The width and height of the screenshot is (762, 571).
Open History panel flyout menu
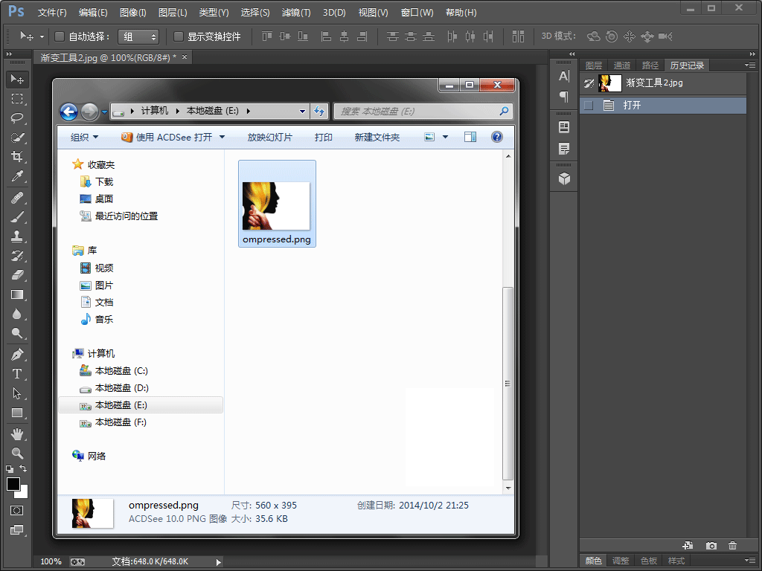[x=750, y=65]
